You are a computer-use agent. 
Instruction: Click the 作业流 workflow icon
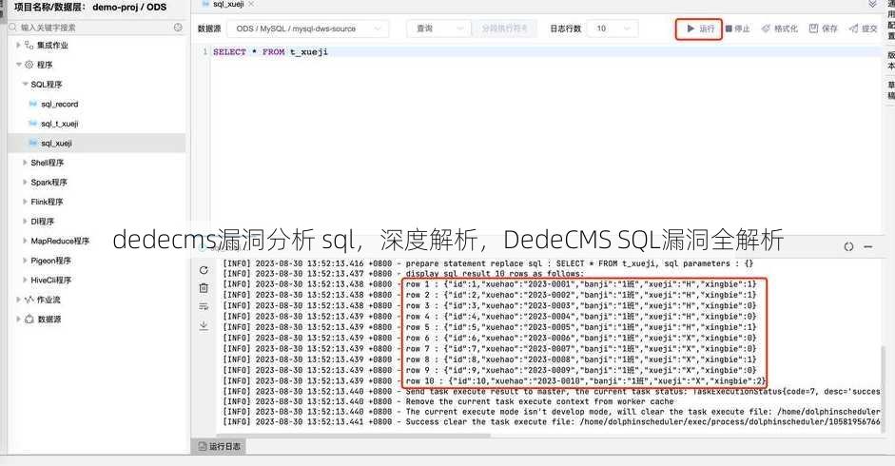[29, 300]
